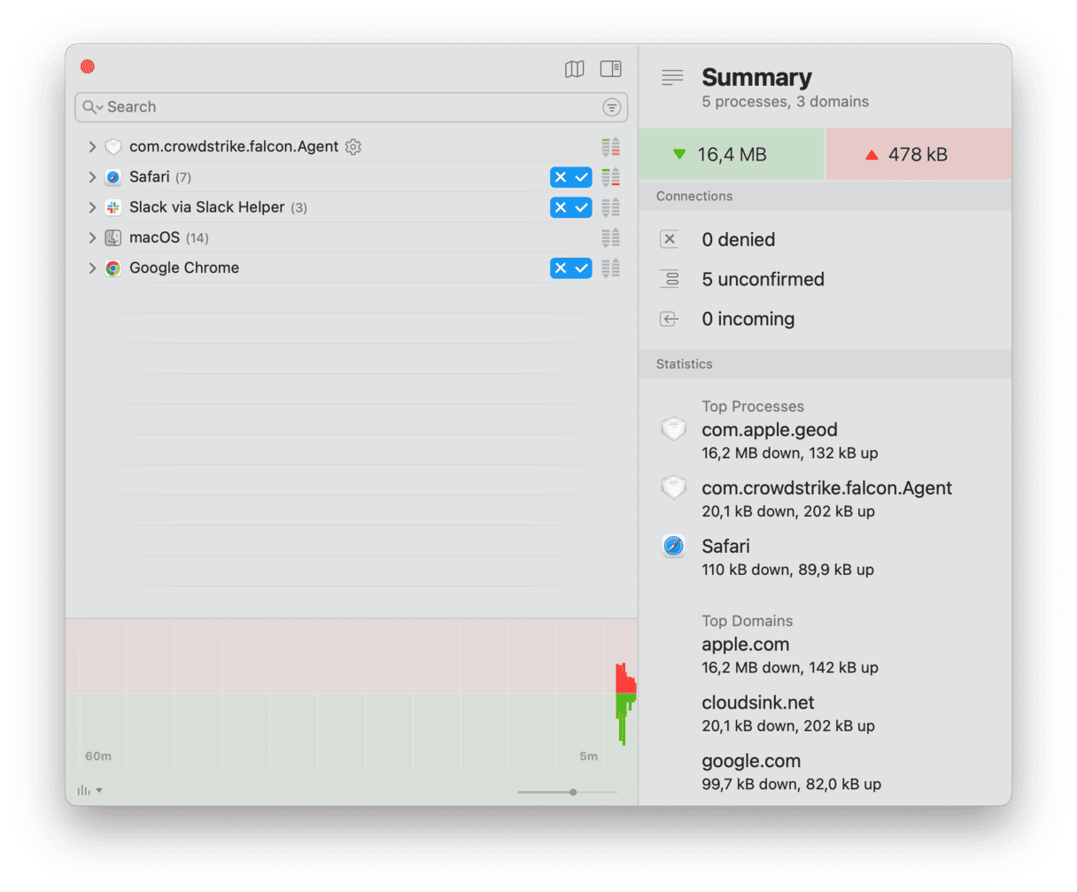Click traffic meter for com.crowdstrike.falcon.Agent
Viewport: 1077px width, 892px height.
[610, 147]
